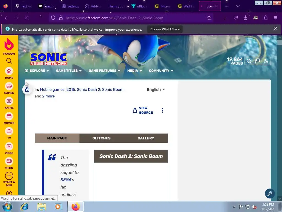
Task: Open a new tab with plus button
Action: 227,6
